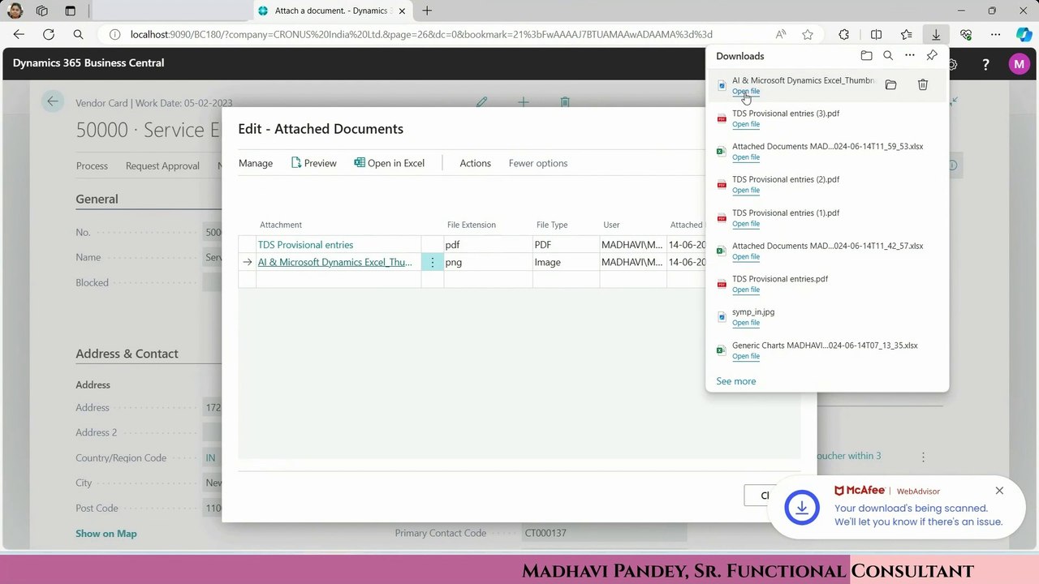Click See more downloads

tap(736, 381)
